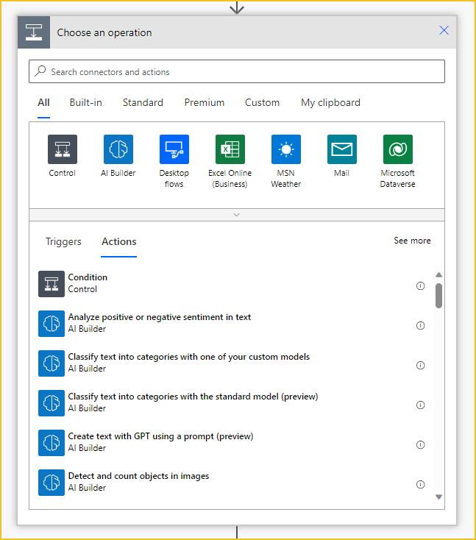This screenshot has width=476, height=540.
Task: Open the Microsoft Dataverse connector
Action: 398,149
